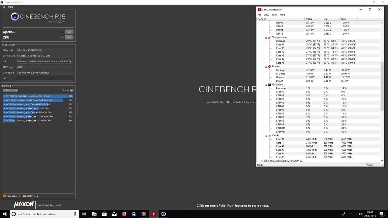Open File Explorer from taskbar
This screenshot has height=218, width=388.
point(94,214)
